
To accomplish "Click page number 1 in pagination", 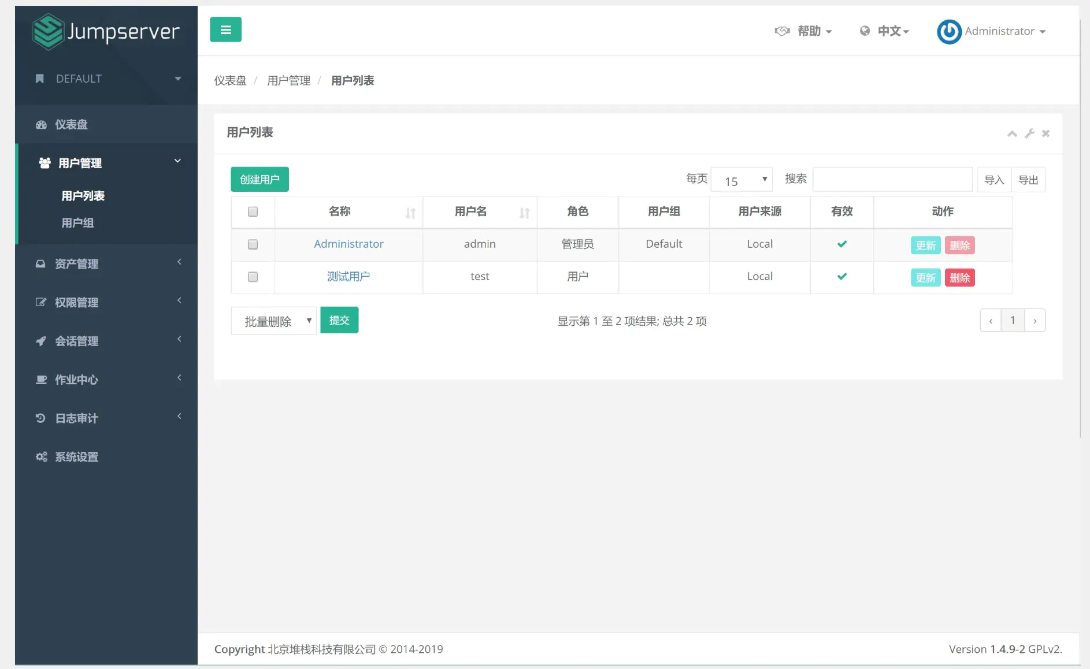I will click(1013, 321).
